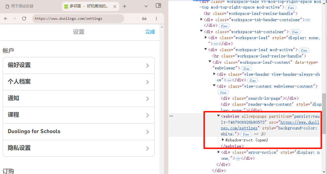Open 课程 courses row

(79, 115)
